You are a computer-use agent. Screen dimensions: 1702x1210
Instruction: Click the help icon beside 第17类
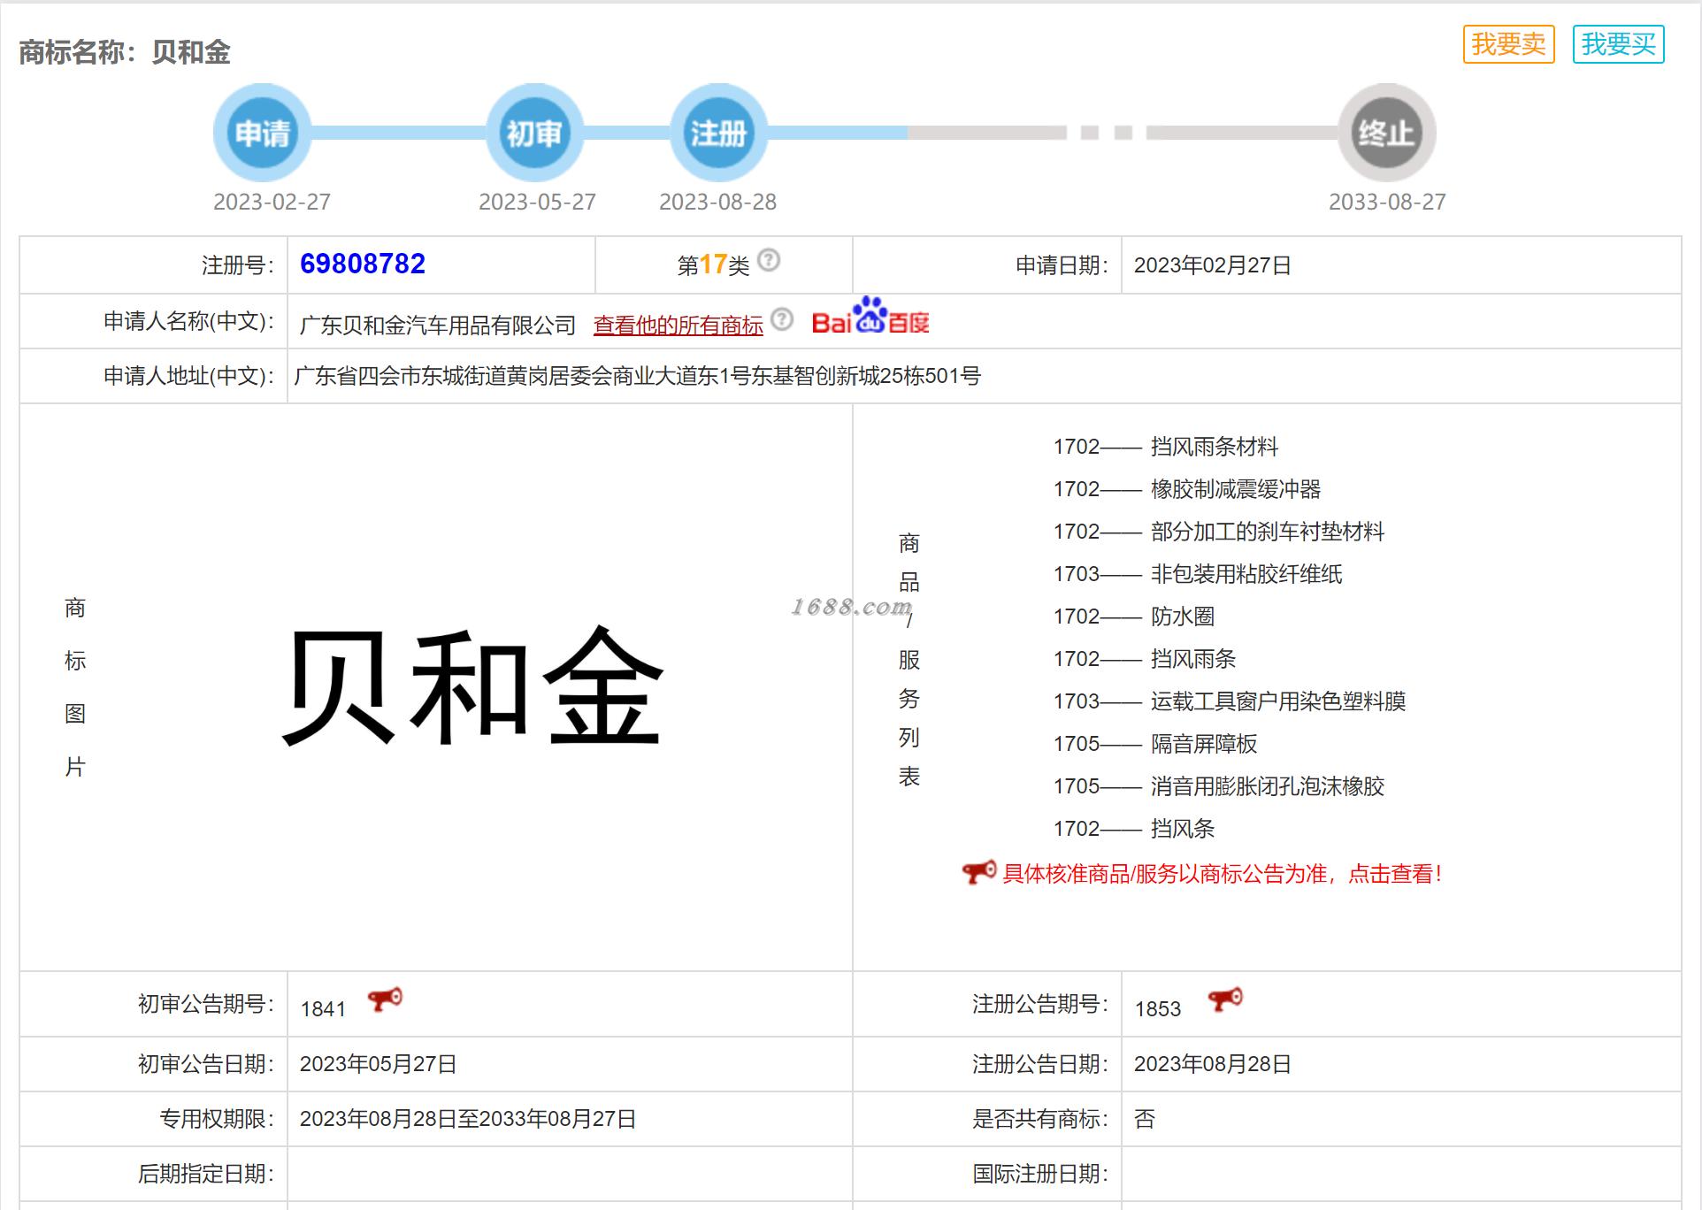tap(769, 261)
